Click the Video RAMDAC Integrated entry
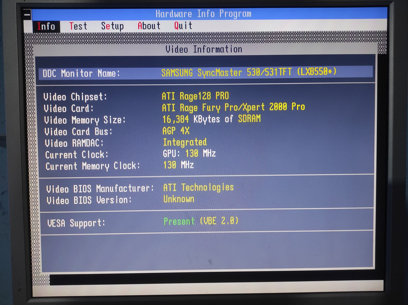This screenshot has height=305, width=408. [x=185, y=142]
